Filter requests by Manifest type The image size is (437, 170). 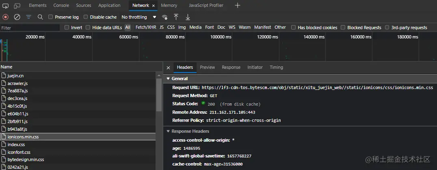(262, 27)
